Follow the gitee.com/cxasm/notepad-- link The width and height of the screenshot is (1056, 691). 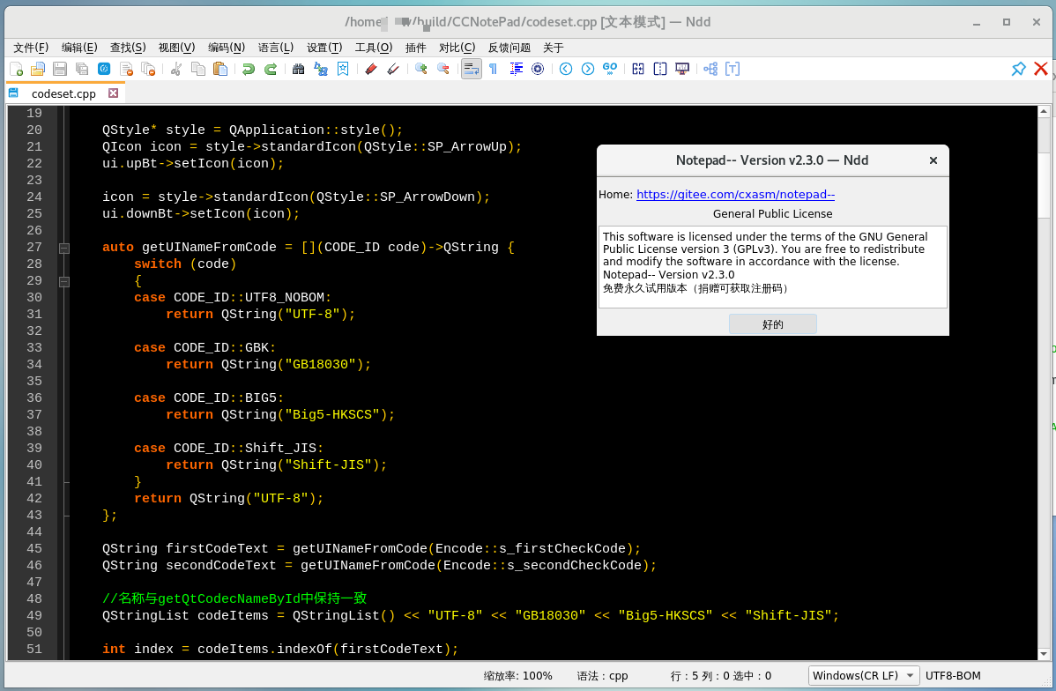[x=735, y=194]
